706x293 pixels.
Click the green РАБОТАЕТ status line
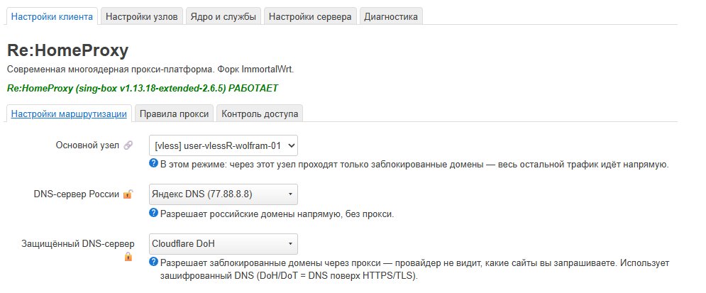pos(143,88)
